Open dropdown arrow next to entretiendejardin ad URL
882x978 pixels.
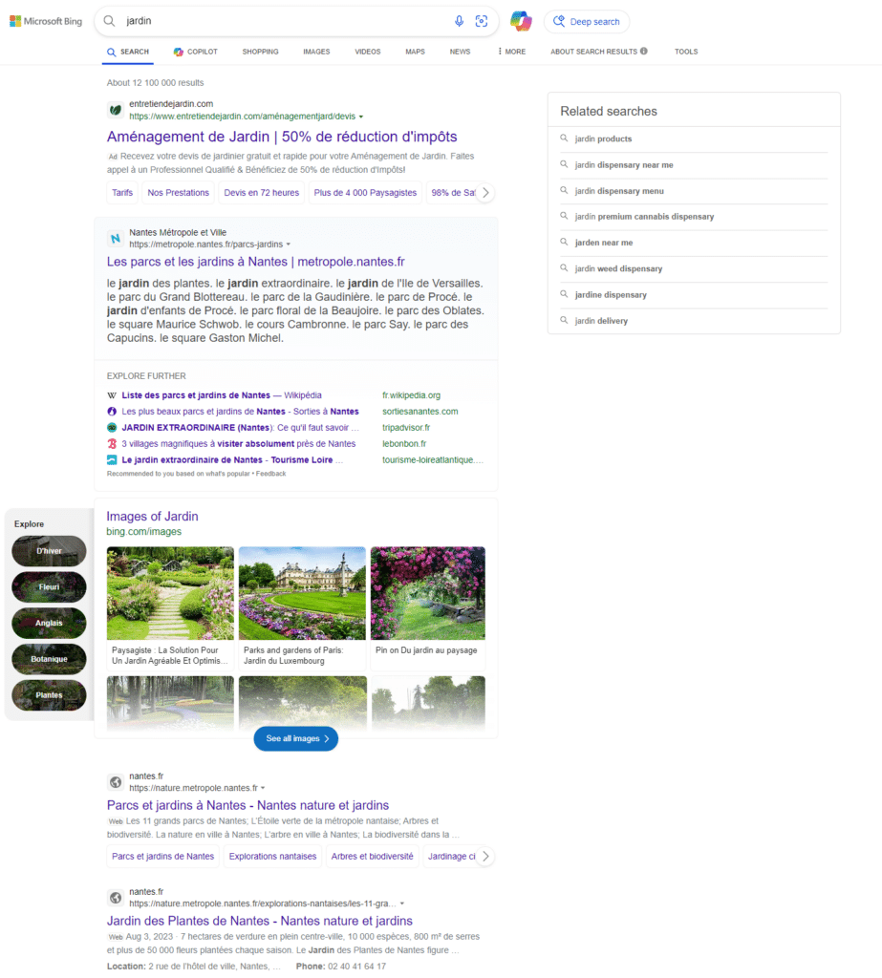click(x=361, y=117)
